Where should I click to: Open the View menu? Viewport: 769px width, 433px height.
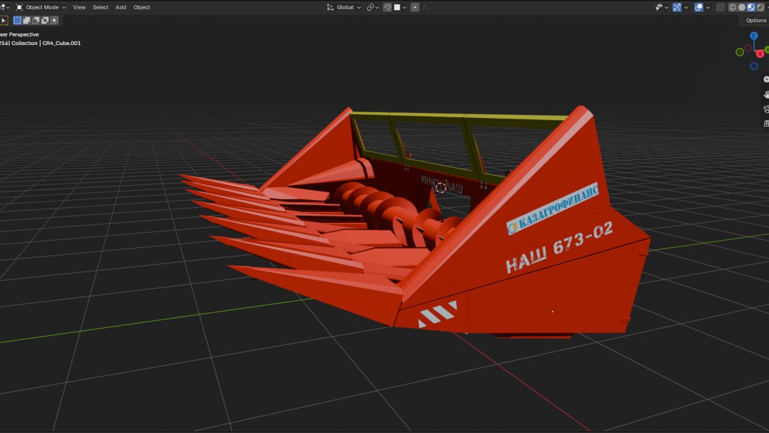[79, 7]
